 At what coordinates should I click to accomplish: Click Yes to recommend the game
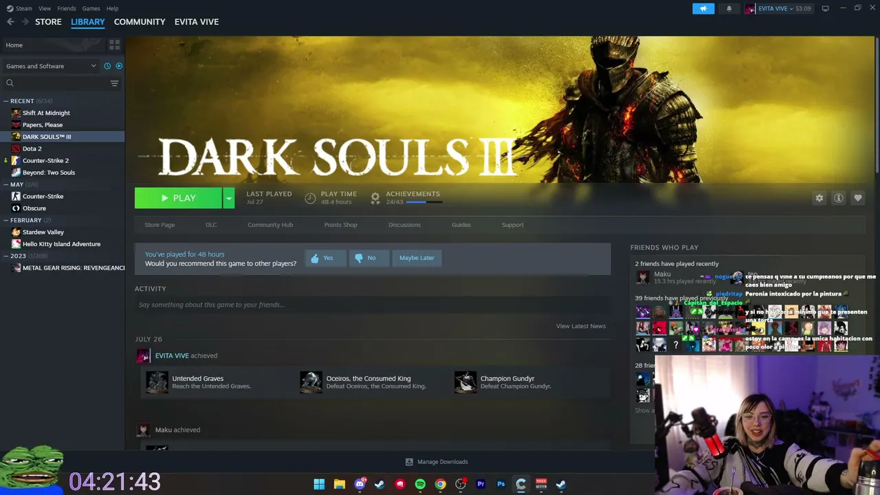click(x=325, y=258)
